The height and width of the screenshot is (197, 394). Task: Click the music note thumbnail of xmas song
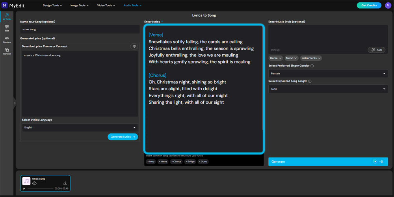[26, 181]
